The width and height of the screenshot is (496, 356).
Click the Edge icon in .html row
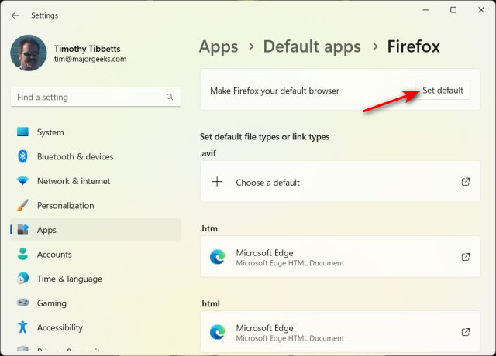pyautogui.click(x=217, y=332)
